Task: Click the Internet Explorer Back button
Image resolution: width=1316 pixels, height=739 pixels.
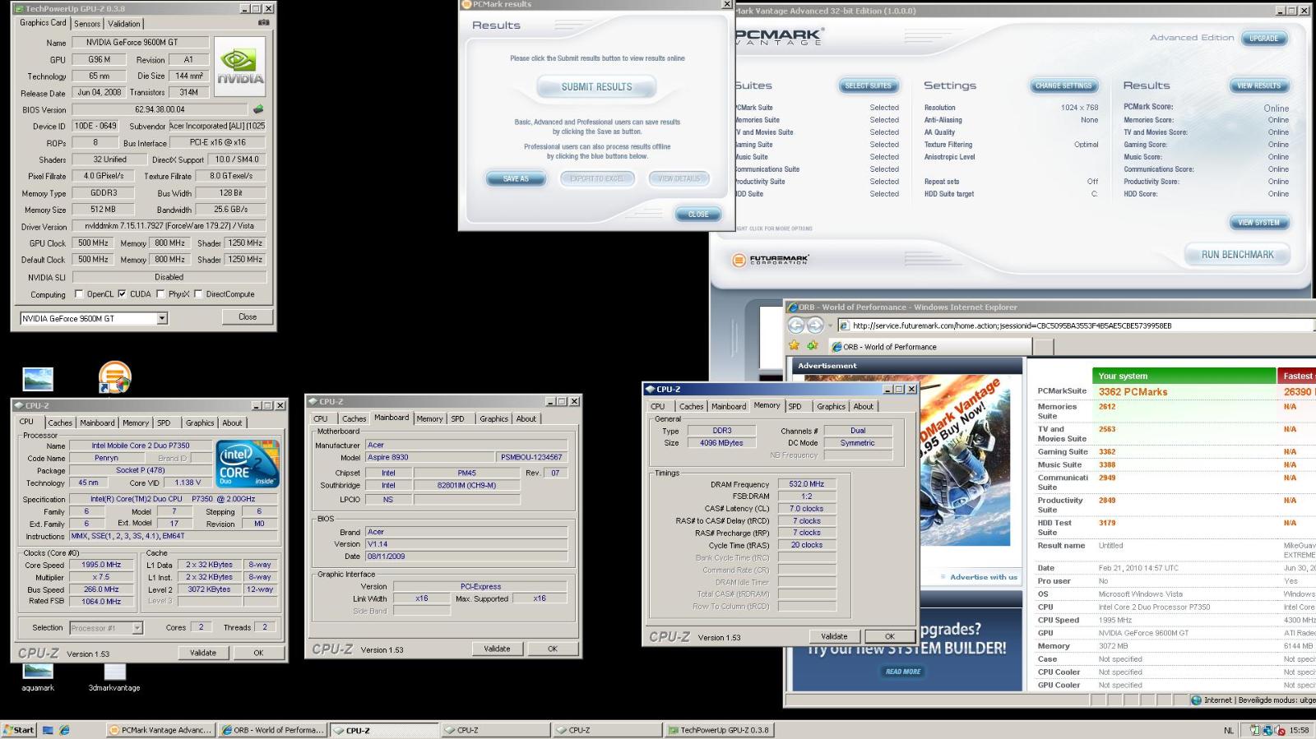Action: 796,326
